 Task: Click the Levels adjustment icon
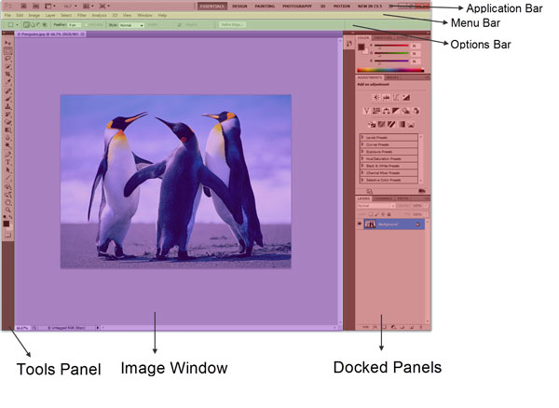(384, 97)
